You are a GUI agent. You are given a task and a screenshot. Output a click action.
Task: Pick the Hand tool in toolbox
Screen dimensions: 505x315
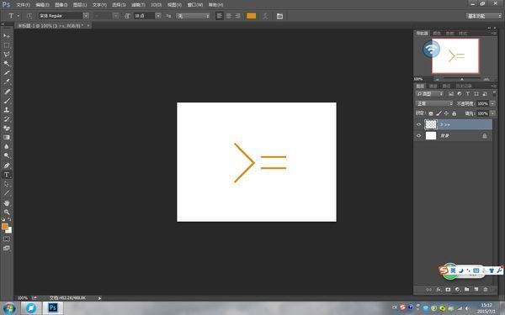[7, 202]
